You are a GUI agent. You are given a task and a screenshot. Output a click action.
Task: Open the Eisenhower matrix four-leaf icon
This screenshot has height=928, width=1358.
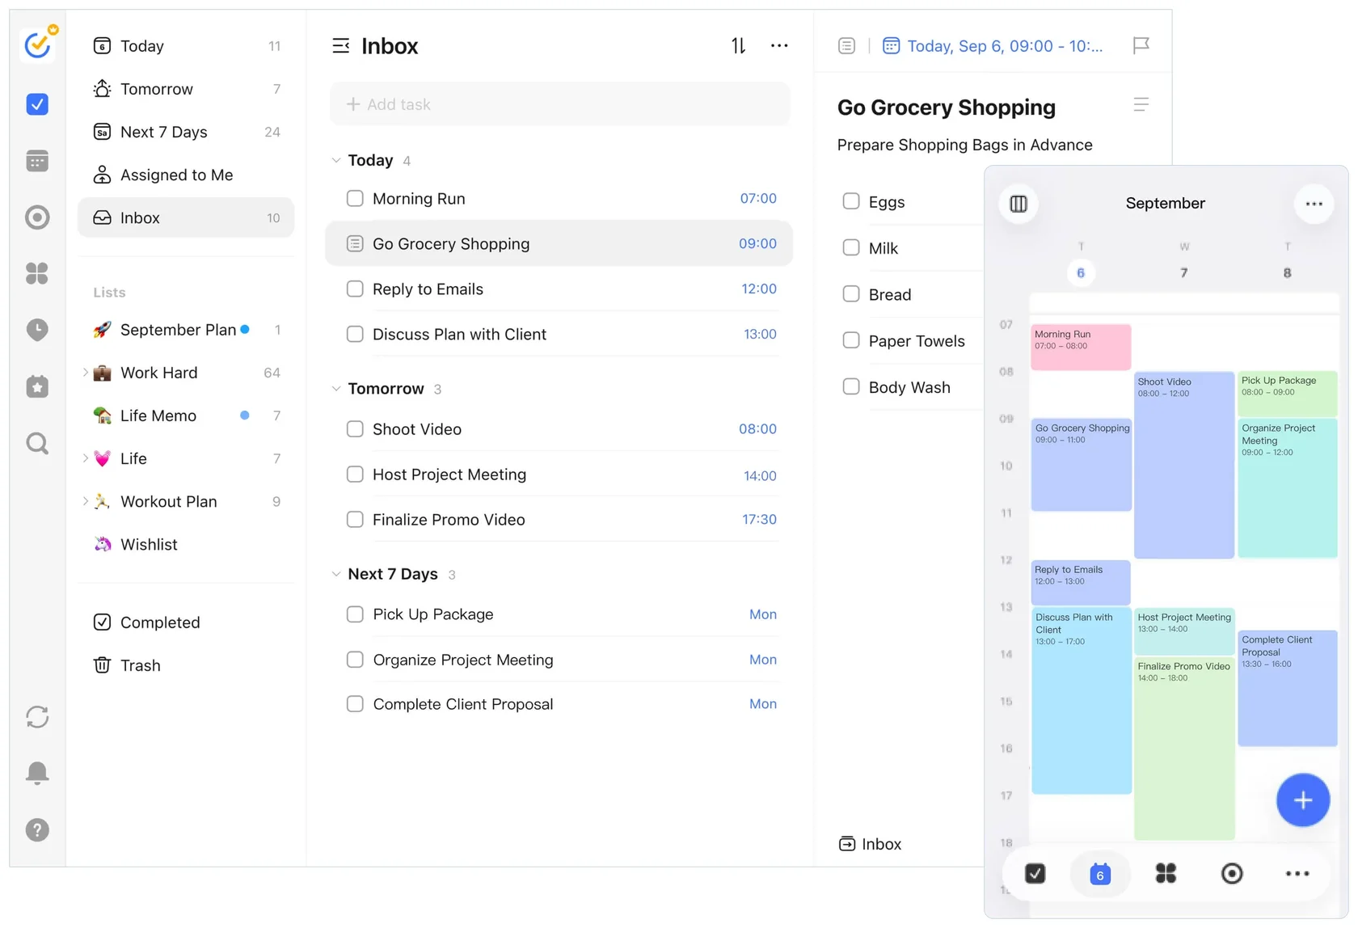coord(37,273)
